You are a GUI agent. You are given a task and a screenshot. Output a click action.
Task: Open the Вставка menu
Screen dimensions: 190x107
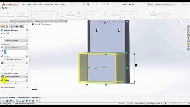coord(40,4)
